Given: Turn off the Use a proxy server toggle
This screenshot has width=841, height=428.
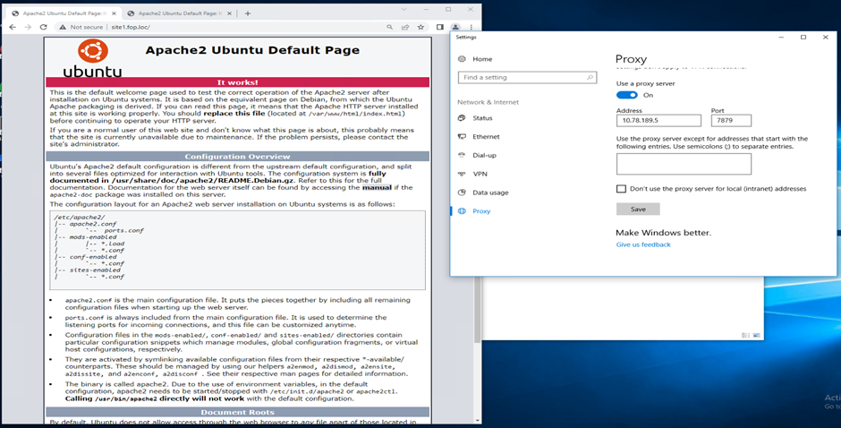Looking at the screenshot, I should 626,95.
